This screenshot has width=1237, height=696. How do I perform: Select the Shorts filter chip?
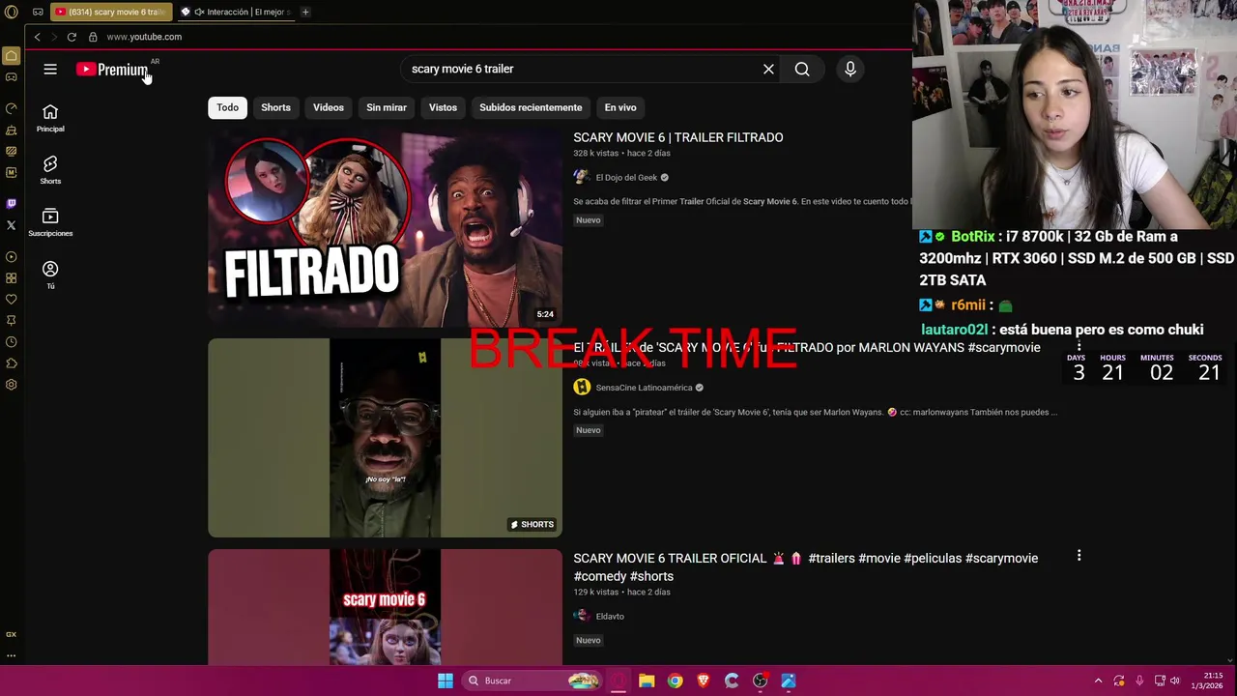pos(275,107)
